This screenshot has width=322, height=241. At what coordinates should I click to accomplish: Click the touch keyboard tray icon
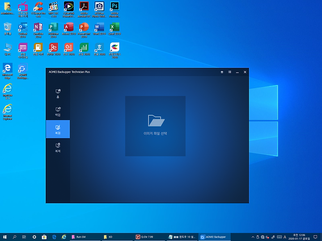coord(279,237)
